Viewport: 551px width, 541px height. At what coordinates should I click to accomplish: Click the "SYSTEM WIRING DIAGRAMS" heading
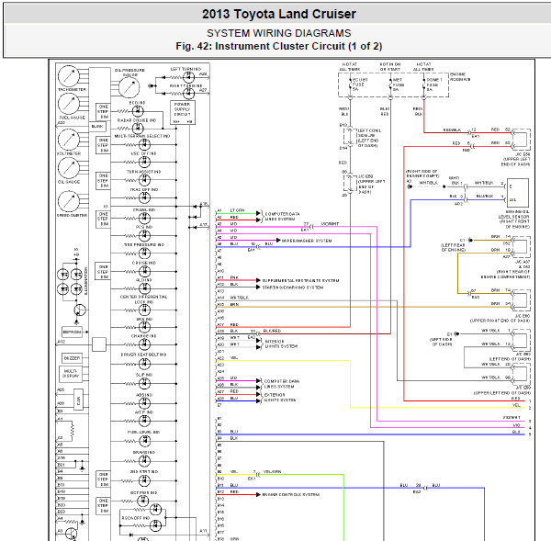[x=278, y=33]
